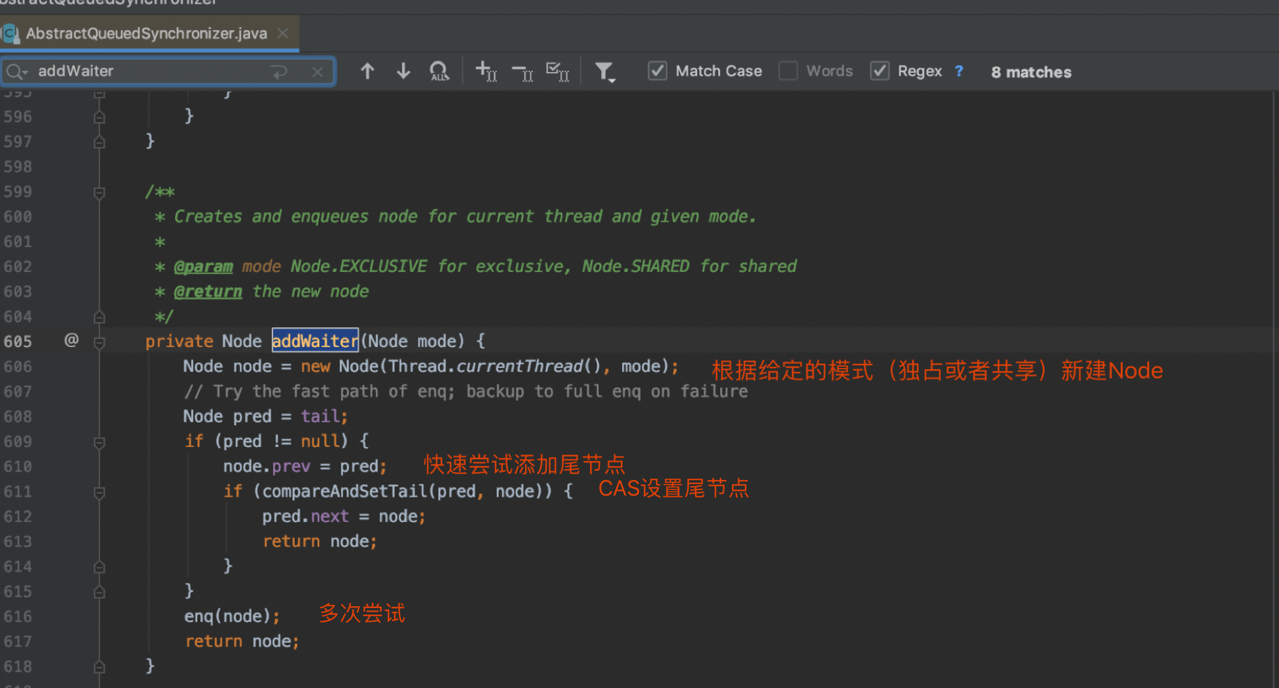The width and height of the screenshot is (1279, 688).
Task: Collapse Javadoc comment at line 599
Action: pos(100,192)
